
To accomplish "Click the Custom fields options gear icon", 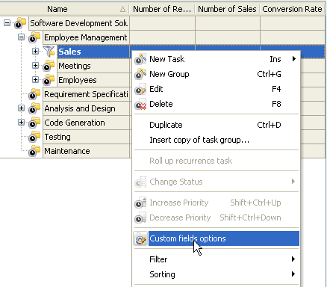I will tap(140, 238).
